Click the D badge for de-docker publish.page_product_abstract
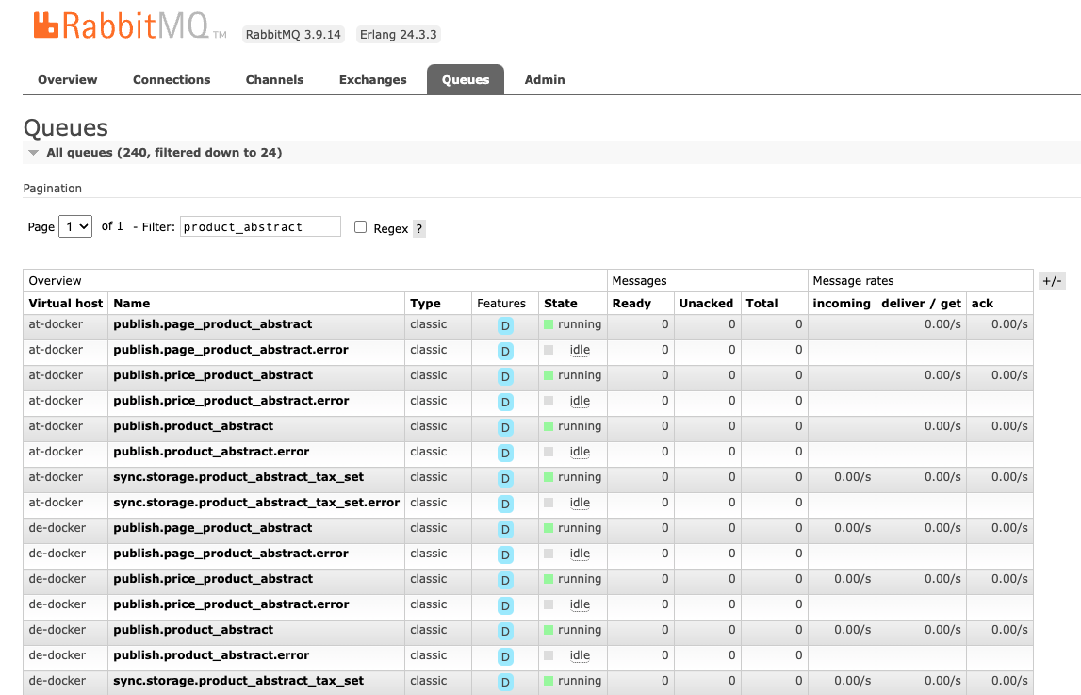Viewport: 1081px width, 695px height. (505, 530)
